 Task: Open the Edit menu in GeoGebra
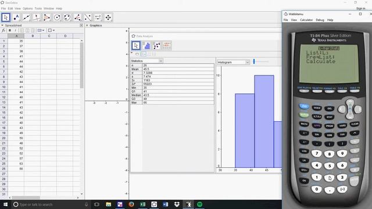click(x=10, y=9)
